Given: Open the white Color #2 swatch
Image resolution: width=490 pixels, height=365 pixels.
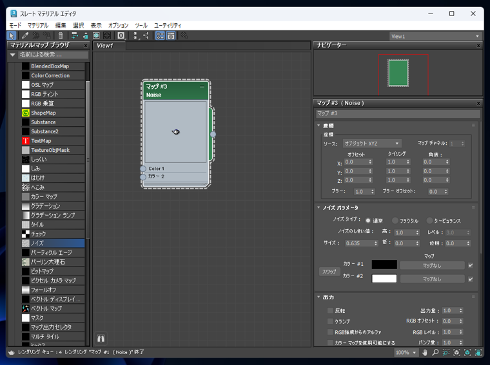Looking at the screenshot, I should [384, 279].
